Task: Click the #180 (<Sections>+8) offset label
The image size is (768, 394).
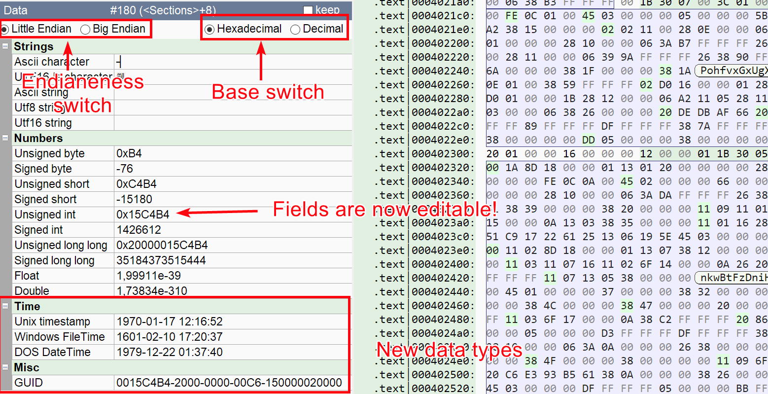Action: [163, 10]
